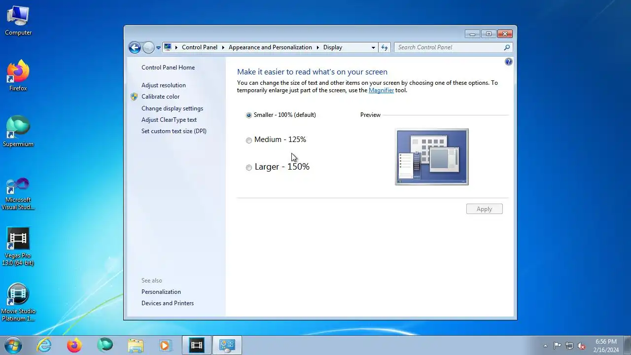Go to Control Panel breadcrumb

pyautogui.click(x=200, y=47)
